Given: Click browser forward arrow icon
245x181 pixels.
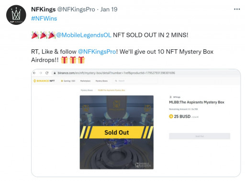Looking at the screenshot, I should pos(41,73).
